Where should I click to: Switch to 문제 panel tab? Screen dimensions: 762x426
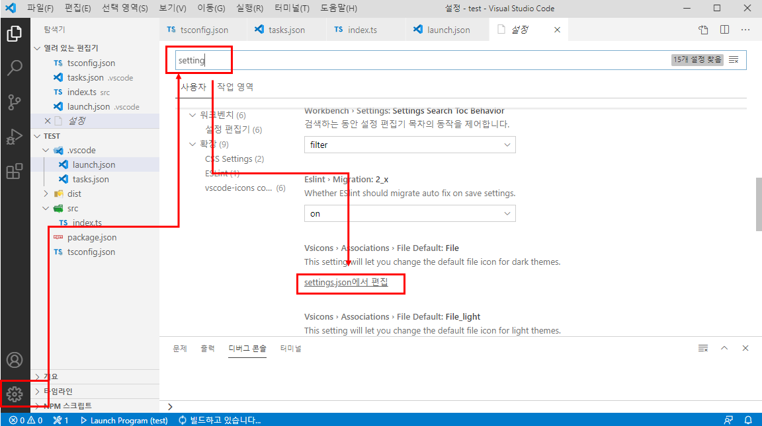tap(180, 348)
